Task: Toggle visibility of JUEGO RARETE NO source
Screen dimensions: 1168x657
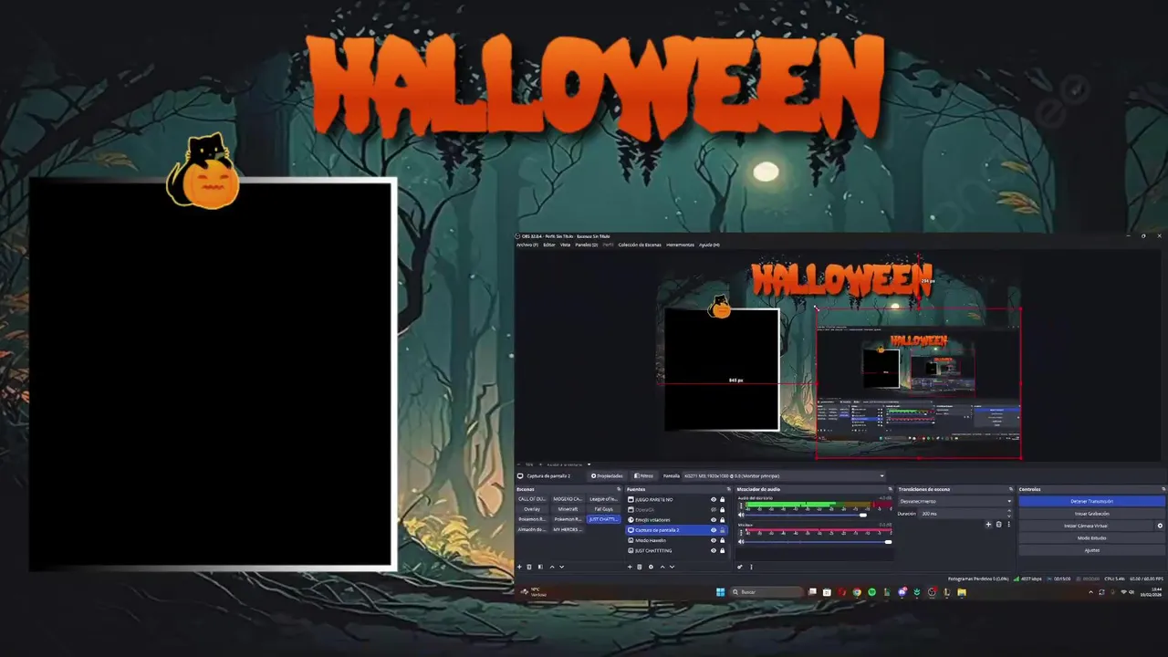Action: tap(714, 499)
